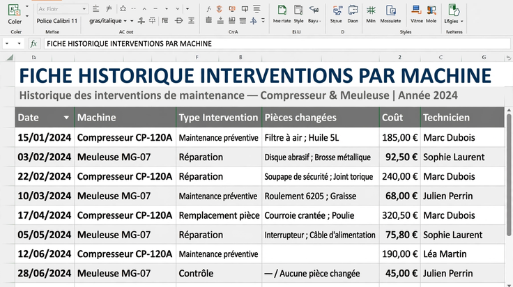Select cell Contrôle
Screen dimensions: 513x287
219,273
